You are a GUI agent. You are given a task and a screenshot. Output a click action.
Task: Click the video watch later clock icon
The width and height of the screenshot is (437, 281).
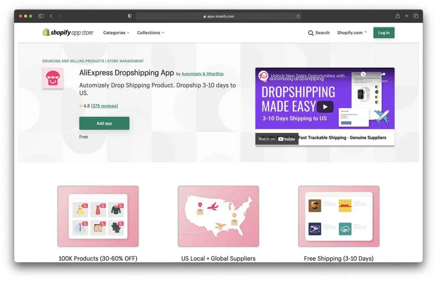363,74
